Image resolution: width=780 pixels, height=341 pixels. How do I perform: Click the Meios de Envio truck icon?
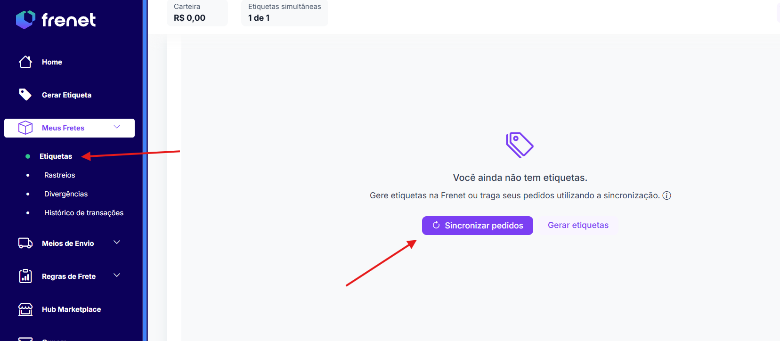[x=25, y=243]
